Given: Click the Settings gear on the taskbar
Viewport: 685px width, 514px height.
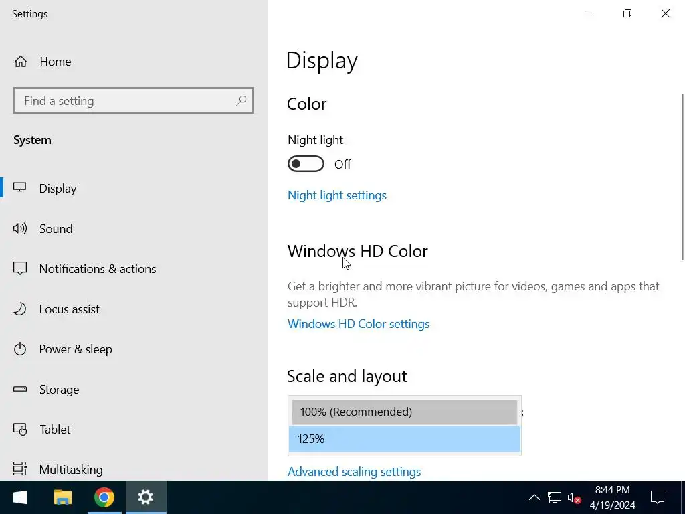Looking at the screenshot, I should (x=145, y=497).
